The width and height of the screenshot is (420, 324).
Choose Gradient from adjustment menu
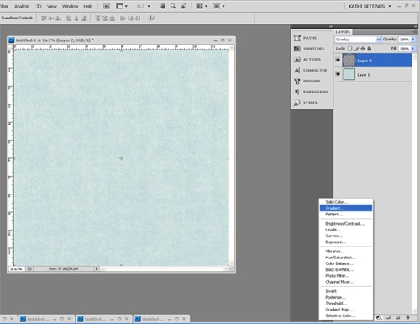pyautogui.click(x=346, y=208)
